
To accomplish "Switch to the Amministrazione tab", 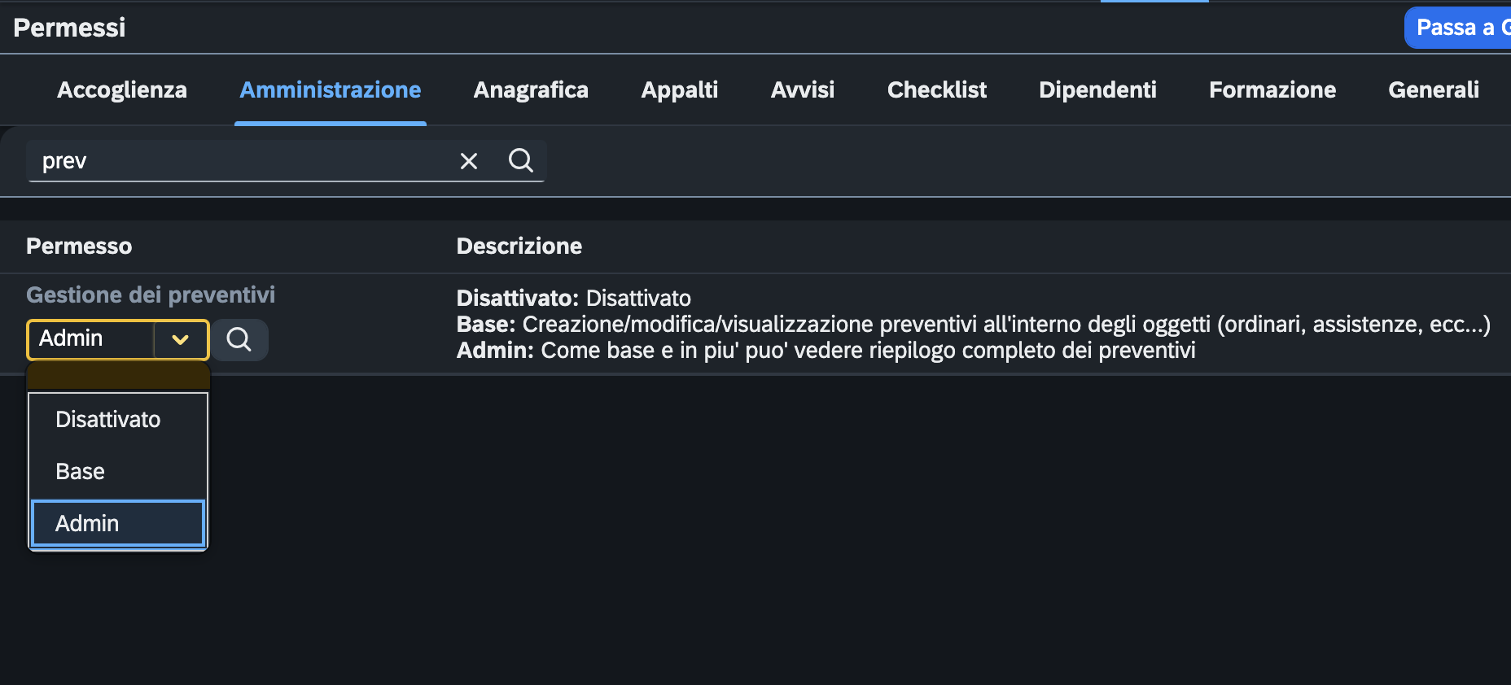I will coord(331,89).
